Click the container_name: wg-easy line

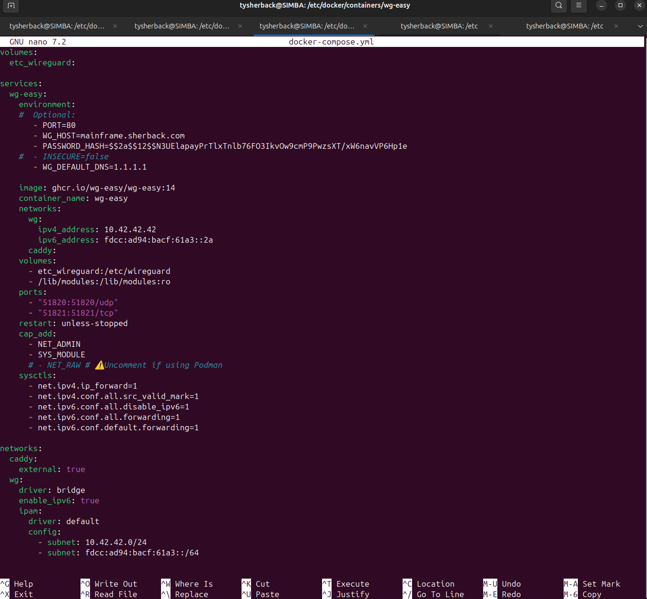[x=73, y=198]
